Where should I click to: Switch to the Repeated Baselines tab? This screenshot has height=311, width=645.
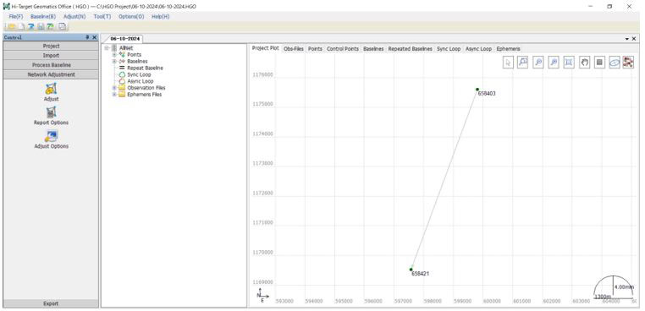411,48
